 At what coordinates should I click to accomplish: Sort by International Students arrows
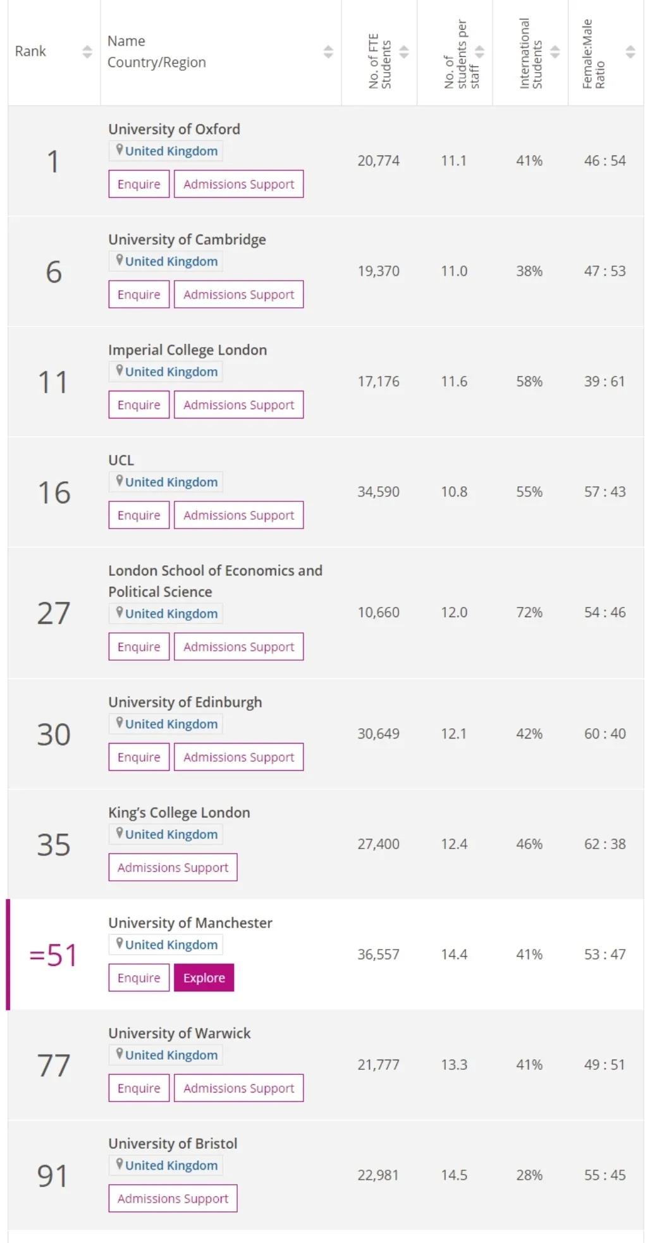(555, 52)
